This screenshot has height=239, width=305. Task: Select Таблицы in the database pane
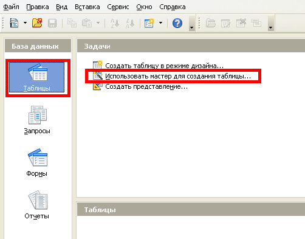click(x=37, y=77)
